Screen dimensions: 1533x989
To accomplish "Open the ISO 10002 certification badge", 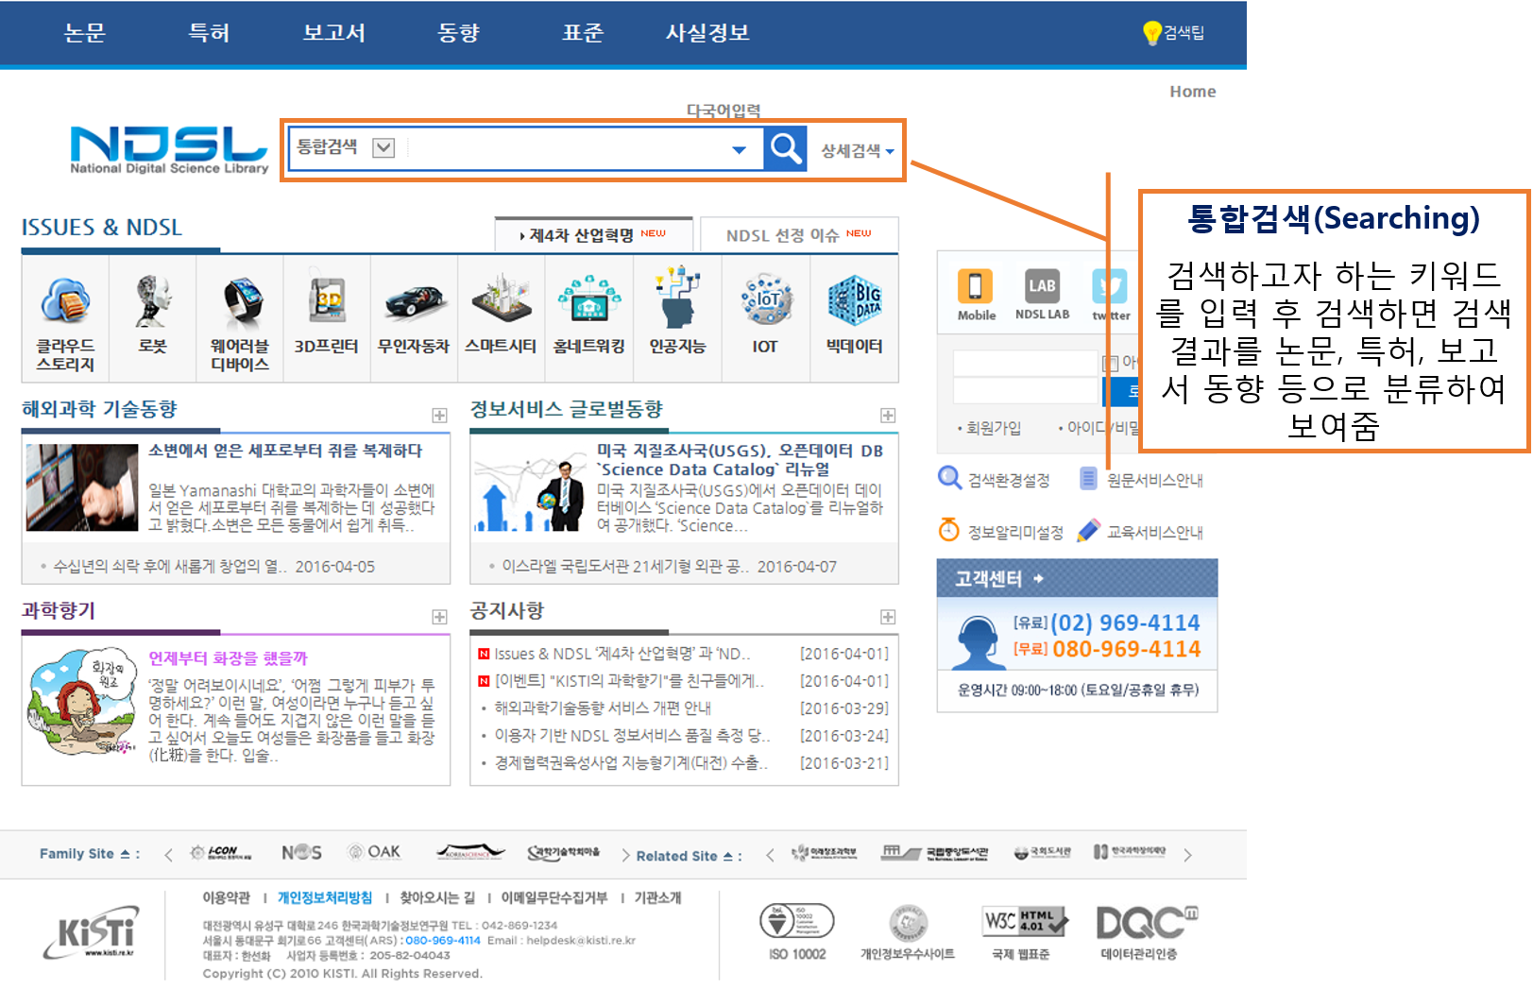I will 797,932.
